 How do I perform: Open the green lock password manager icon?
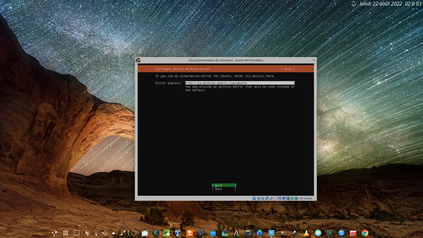coord(167,233)
